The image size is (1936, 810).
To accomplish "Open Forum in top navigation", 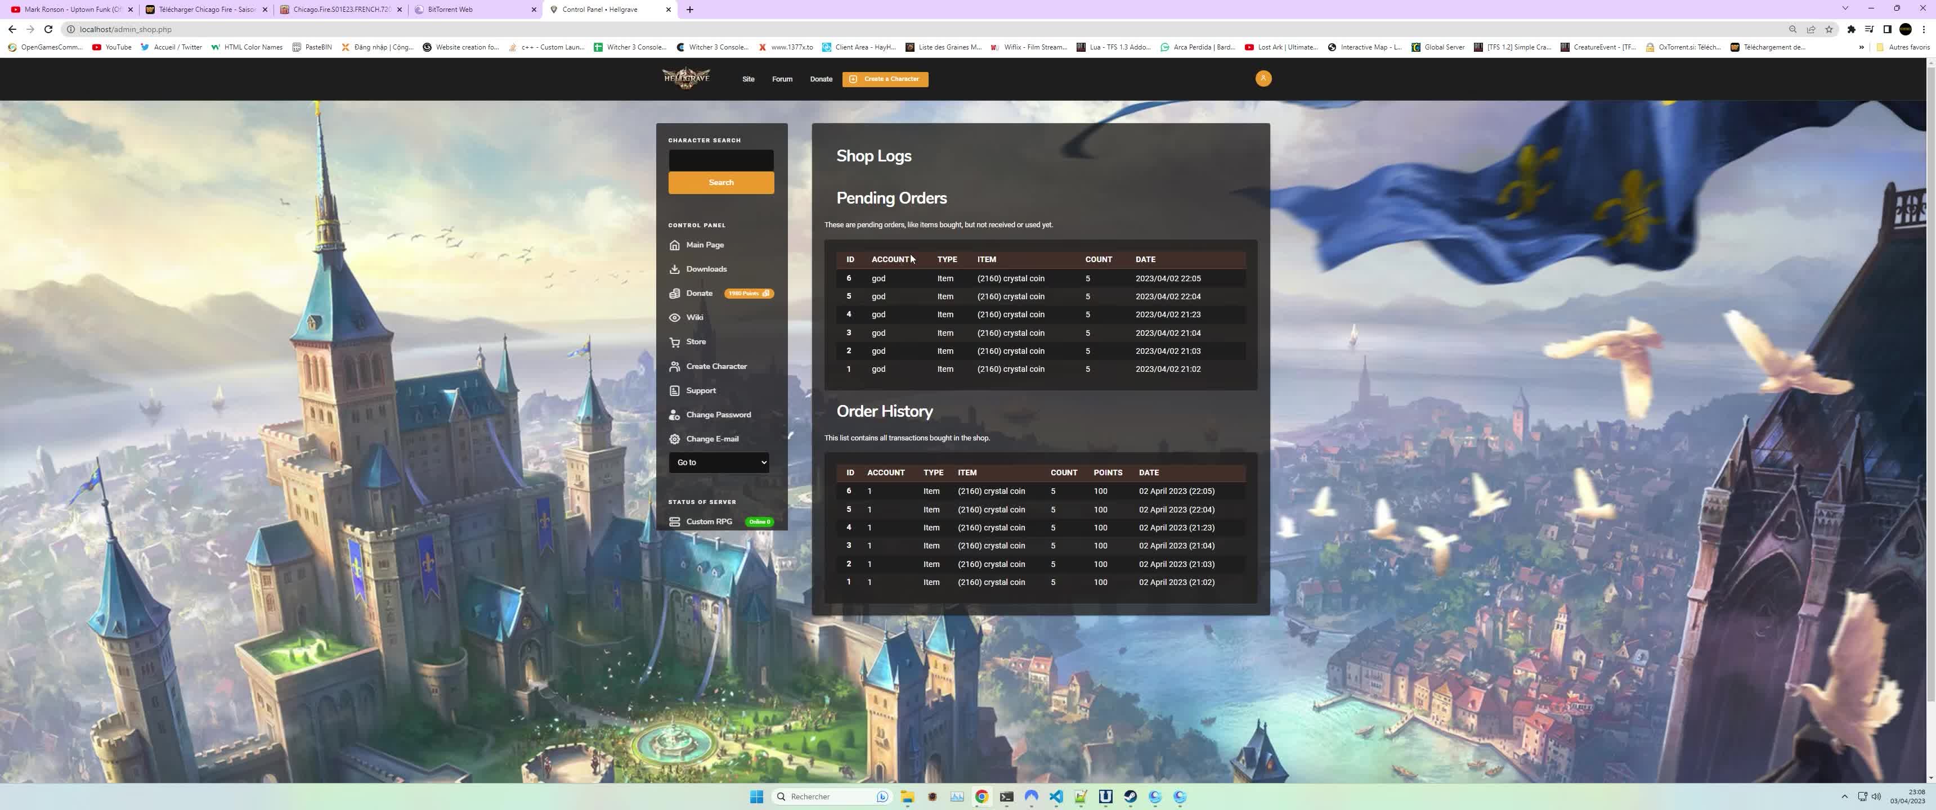I will pyautogui.click(x=782, y=79).
